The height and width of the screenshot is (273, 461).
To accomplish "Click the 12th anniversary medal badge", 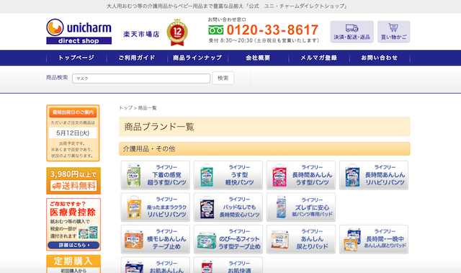I will click(177, 32).
